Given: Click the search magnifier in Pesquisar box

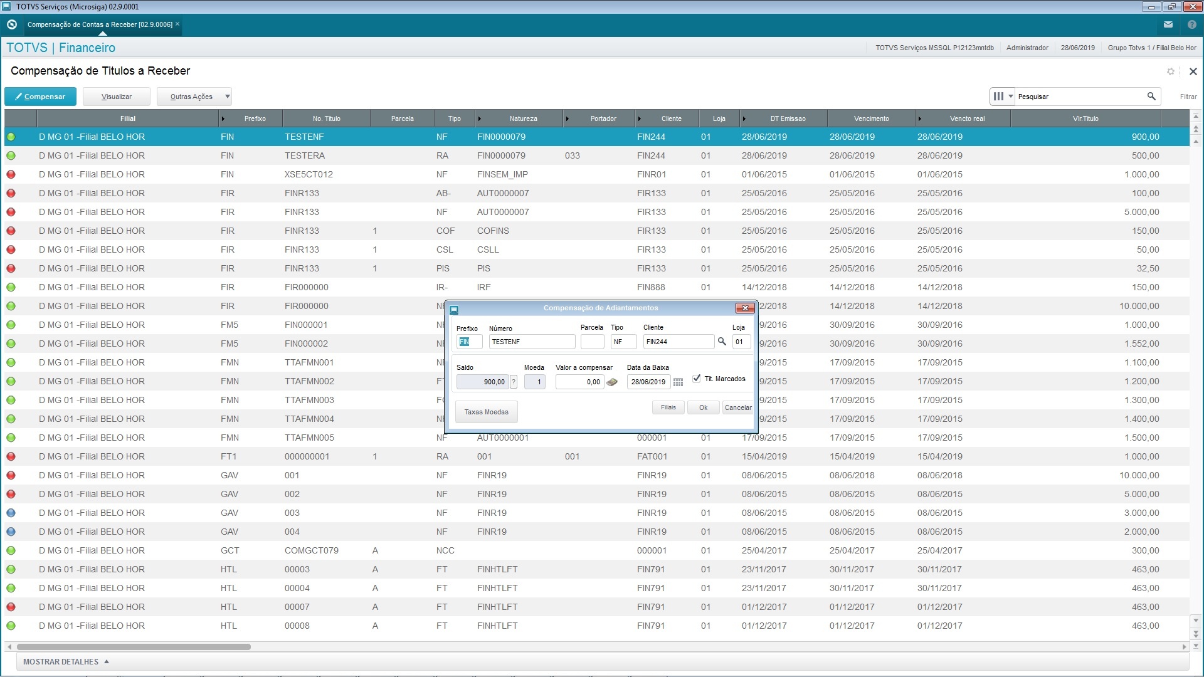Looking at the screenshot, I should click(1151, 97).
